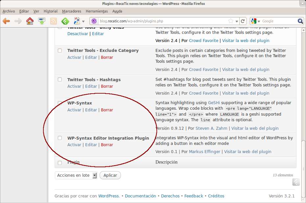Tick the Twitter Tools - Hashtags checkbox
The image size is (306, 203).
(x=60, y=79)
